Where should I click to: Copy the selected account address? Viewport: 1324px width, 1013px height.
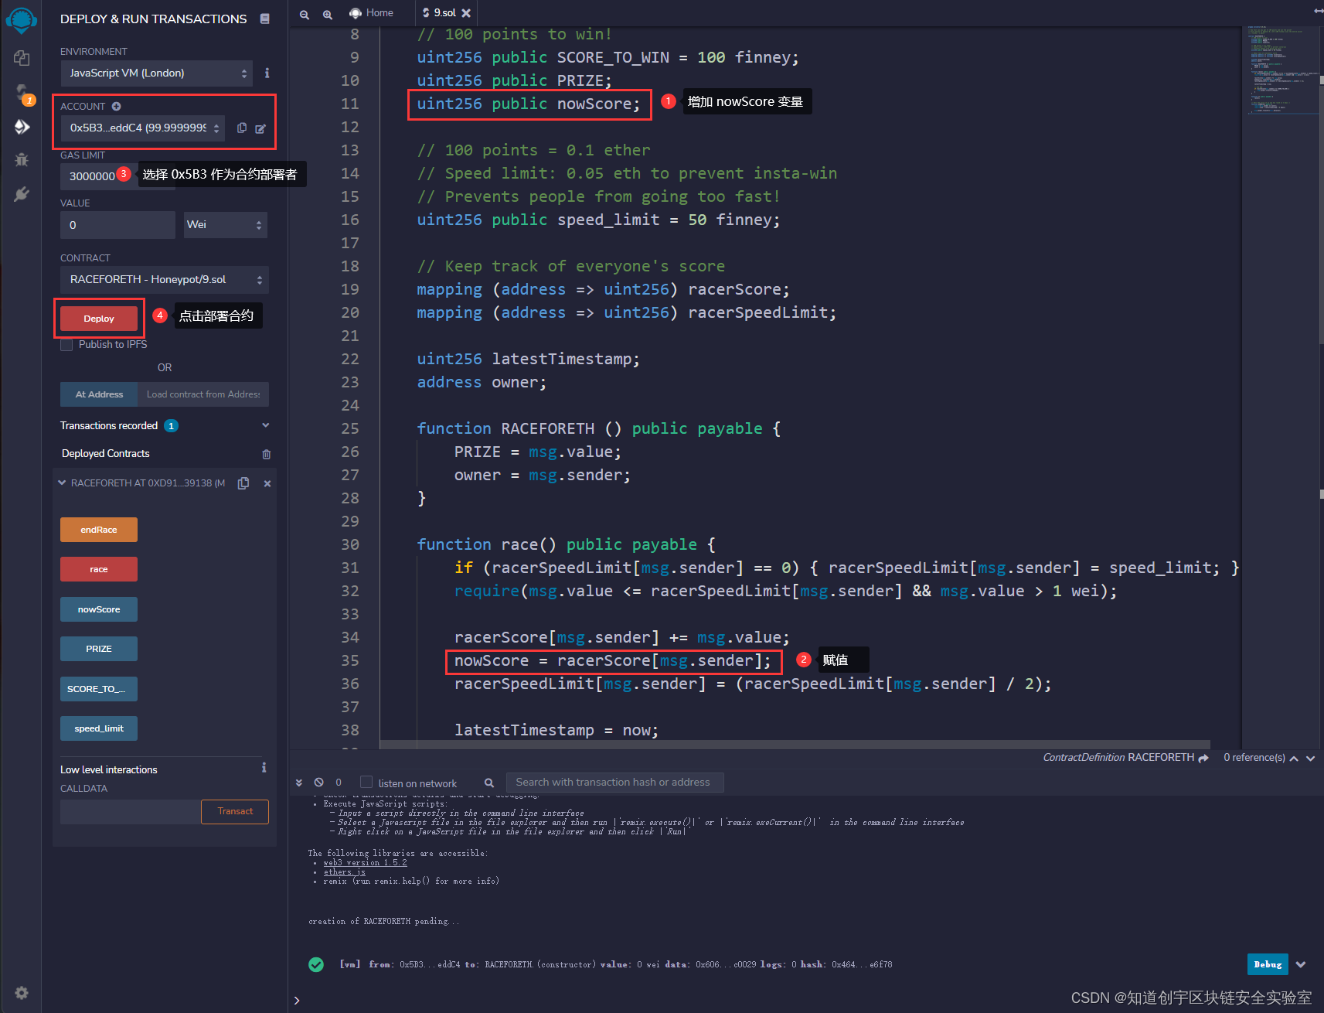[242, 128]
